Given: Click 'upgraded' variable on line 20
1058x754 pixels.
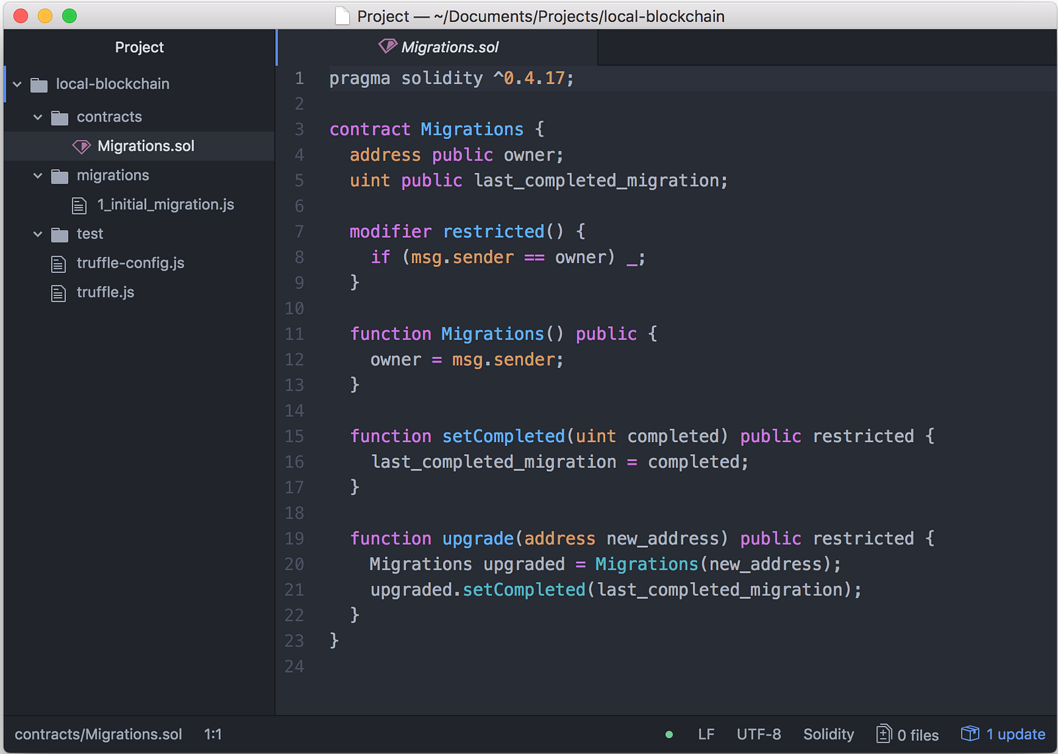Looking at the screenshot, I should [524, 565].
